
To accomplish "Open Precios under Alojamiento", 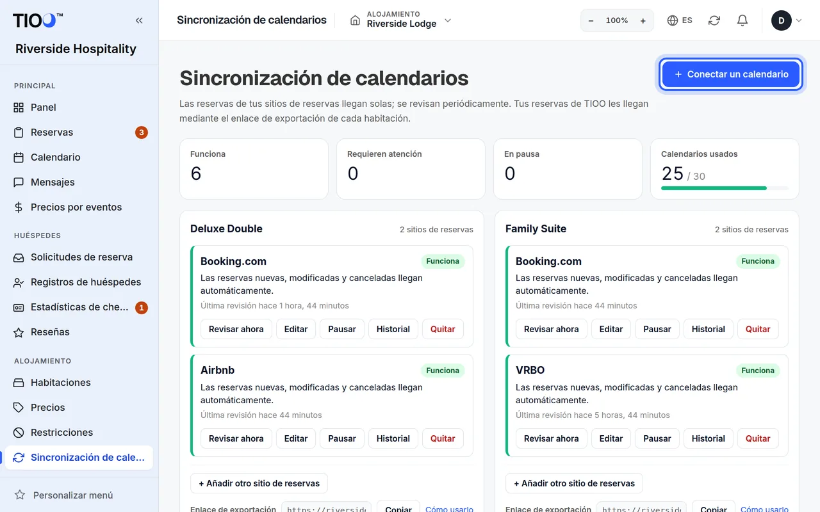I will pos(79,408).
